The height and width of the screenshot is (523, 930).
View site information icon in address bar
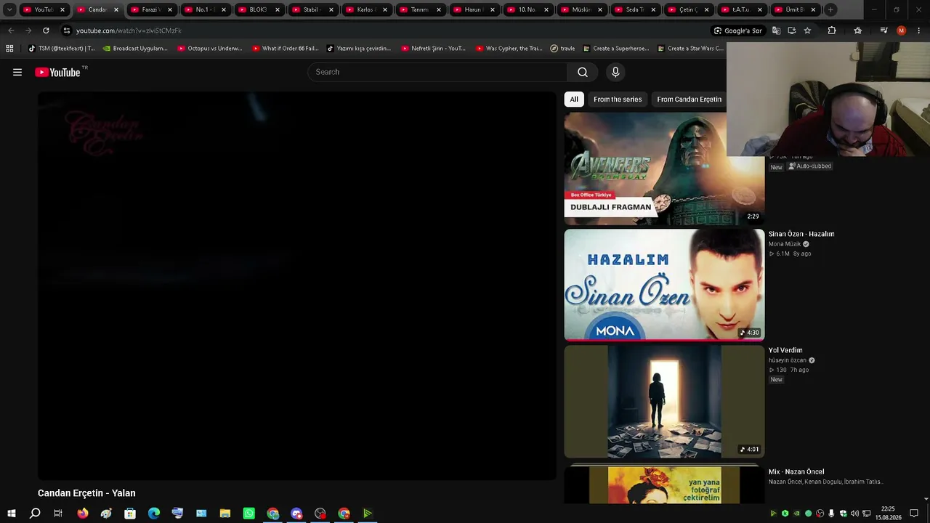(66, 31)
